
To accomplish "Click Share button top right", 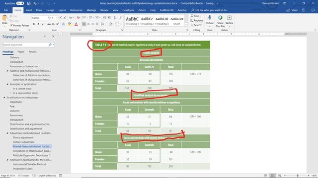I will point(292,10).
